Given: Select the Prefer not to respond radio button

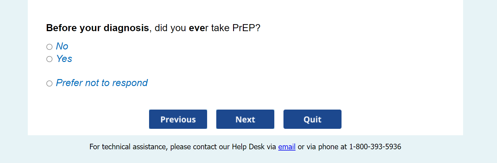Looking at the screenshot, I should click(x=49, y=83).
